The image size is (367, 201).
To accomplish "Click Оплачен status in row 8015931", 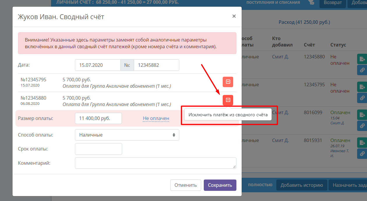I will click(340, 140).
